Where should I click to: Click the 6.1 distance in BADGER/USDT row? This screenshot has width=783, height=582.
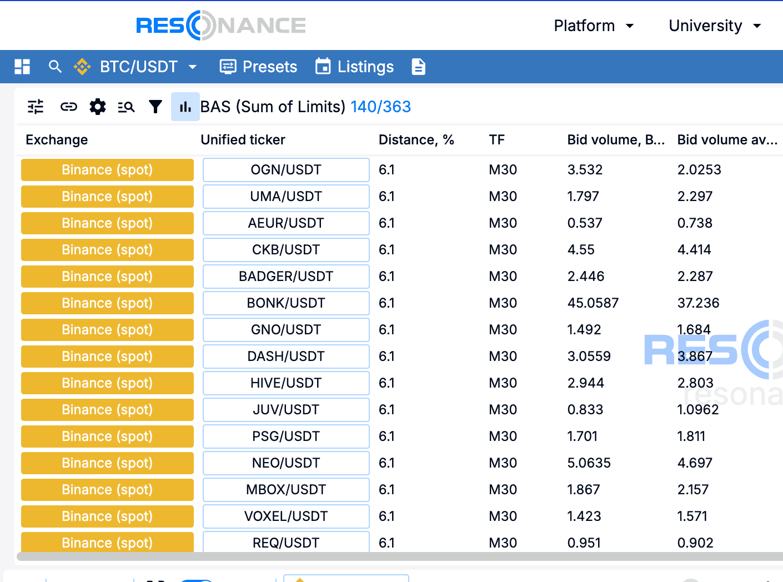(387, 277)
